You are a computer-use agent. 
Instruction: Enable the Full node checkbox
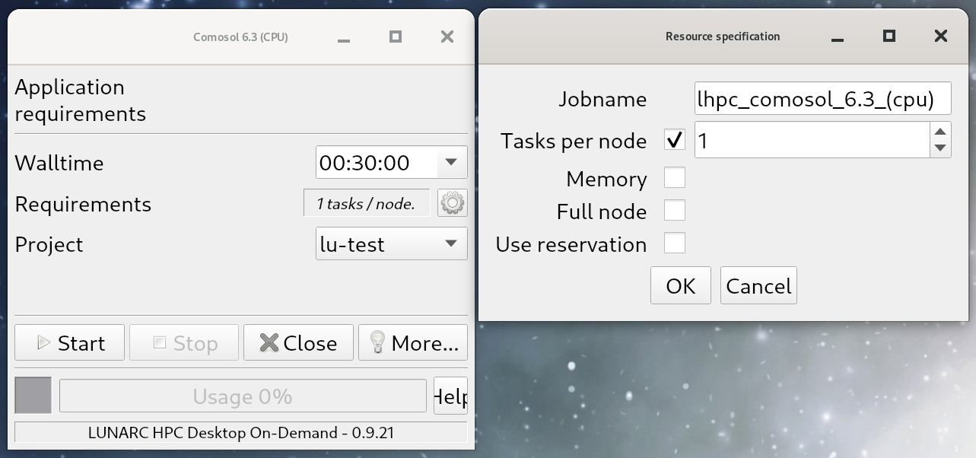[675, 211]
